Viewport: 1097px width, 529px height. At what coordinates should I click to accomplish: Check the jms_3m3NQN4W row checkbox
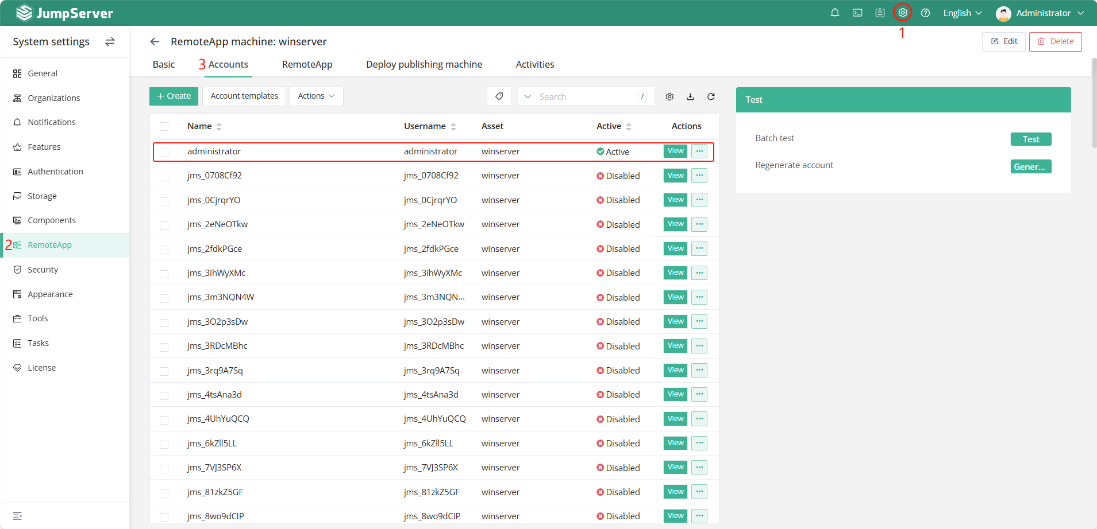[164, 298]
